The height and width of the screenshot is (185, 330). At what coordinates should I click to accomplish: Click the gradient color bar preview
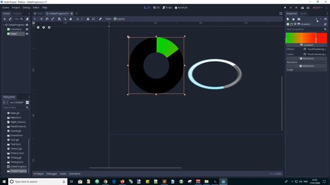coord(306,38)
